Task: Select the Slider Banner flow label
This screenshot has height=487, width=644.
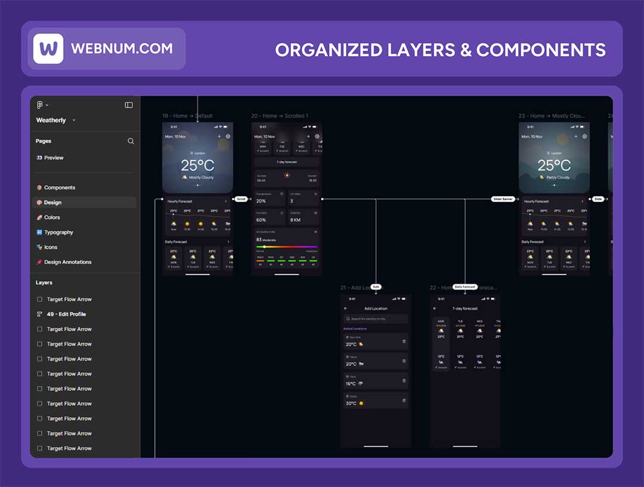Action: tap(503, 199)
